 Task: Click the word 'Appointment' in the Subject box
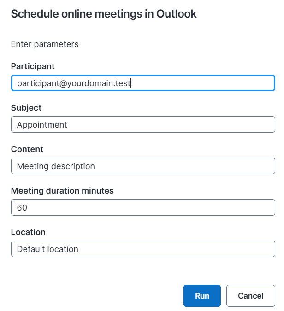click(x=42, y=125)
